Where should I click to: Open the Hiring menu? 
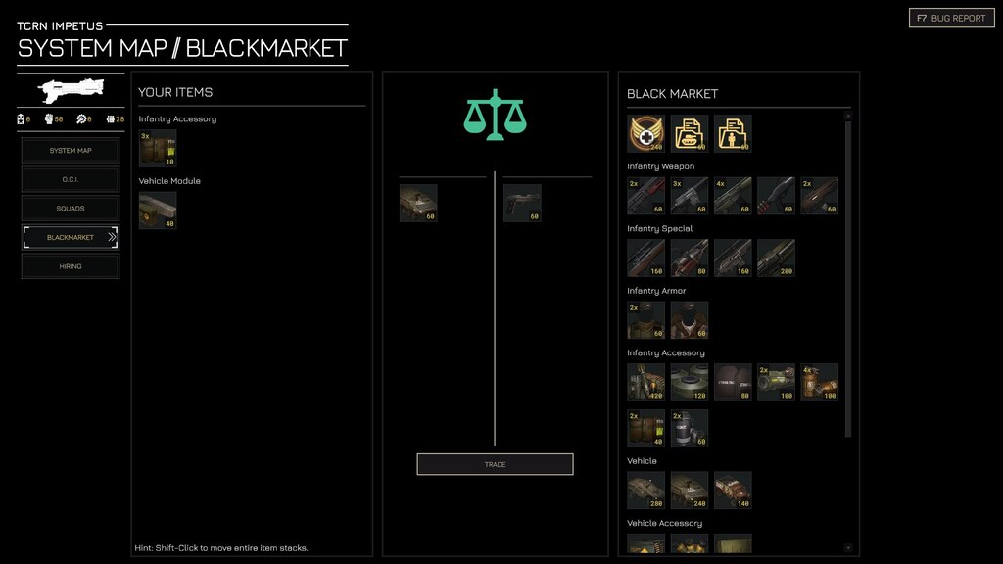[x=71, y=266]
